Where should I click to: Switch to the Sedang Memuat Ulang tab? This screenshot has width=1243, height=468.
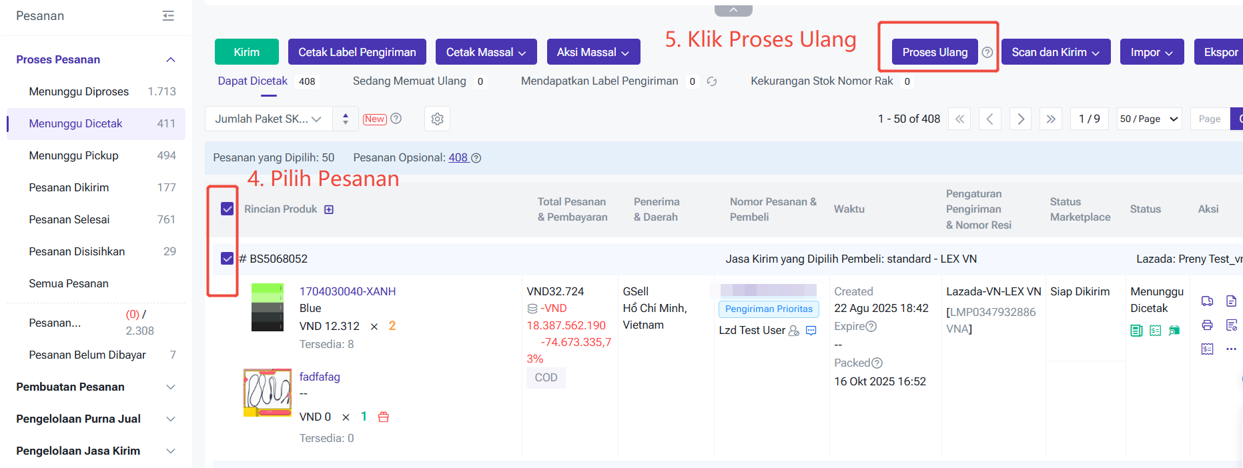409,81
